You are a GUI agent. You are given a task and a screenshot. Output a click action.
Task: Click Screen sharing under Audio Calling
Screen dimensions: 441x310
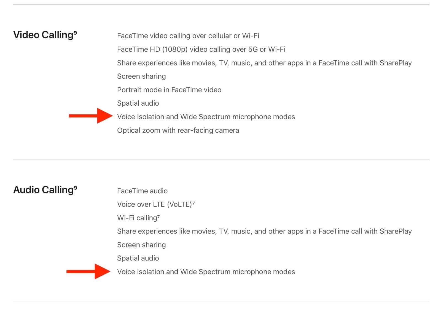(141, 245)
